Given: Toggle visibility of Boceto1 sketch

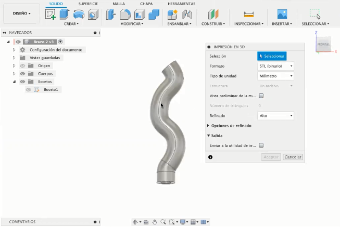Looking at the screenshot, I should point(29,89).
